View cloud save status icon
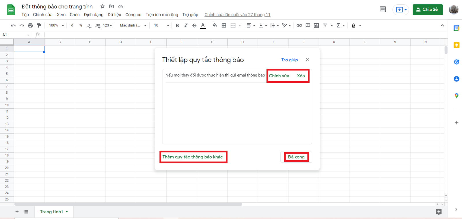Screen dimensions: 462x219 (121, 6)
